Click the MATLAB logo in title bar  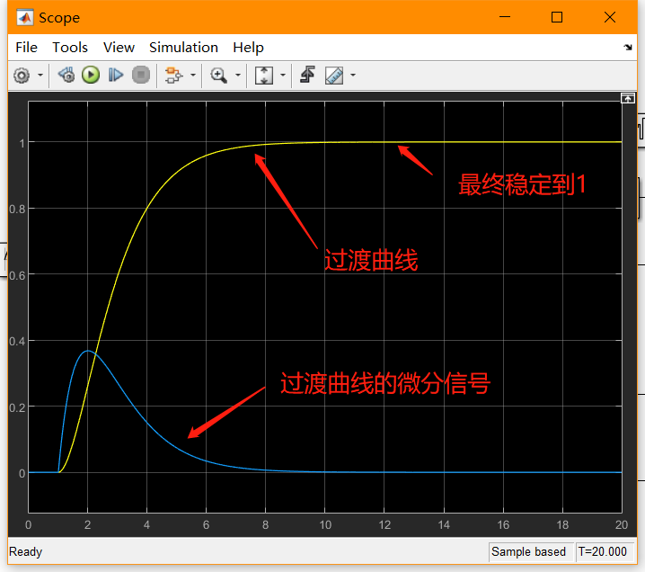(x=24, y=18)
